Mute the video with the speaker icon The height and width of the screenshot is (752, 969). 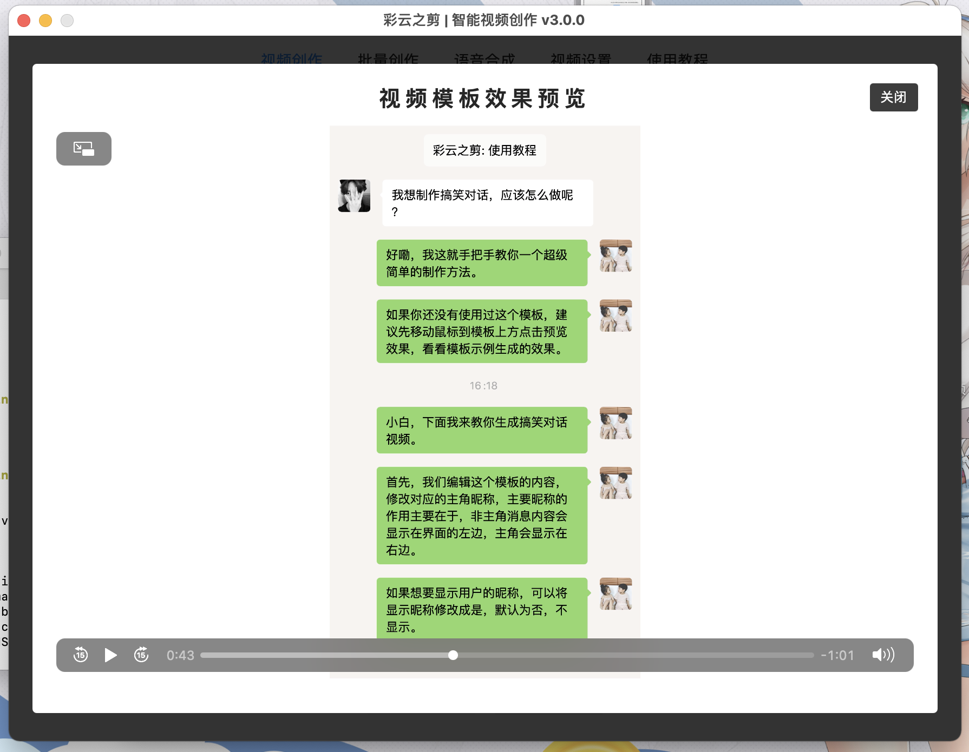pos(883,655)
